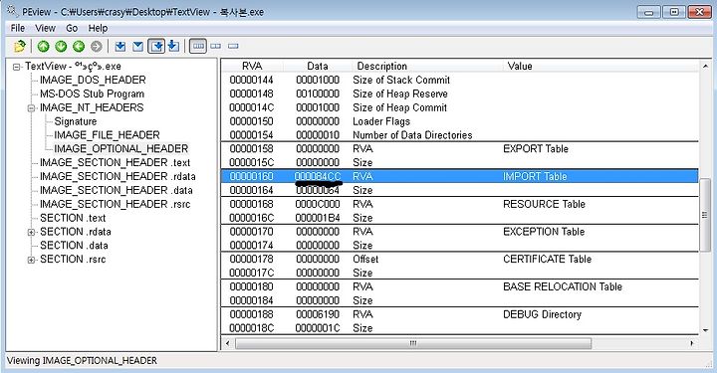Click the green back arrow icon

(x=79, y=46)
